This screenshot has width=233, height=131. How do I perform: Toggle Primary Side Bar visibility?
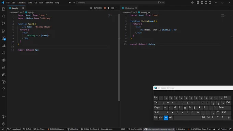[x=202, y=2]
